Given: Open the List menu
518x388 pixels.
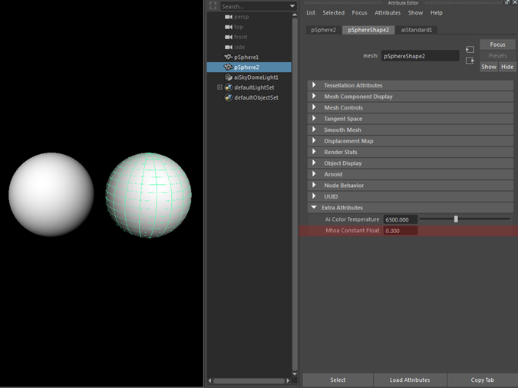Looking at the screenshot, I should 311,12.
